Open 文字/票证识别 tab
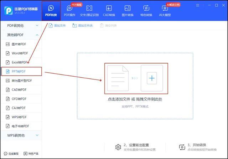 coord(89,11)
